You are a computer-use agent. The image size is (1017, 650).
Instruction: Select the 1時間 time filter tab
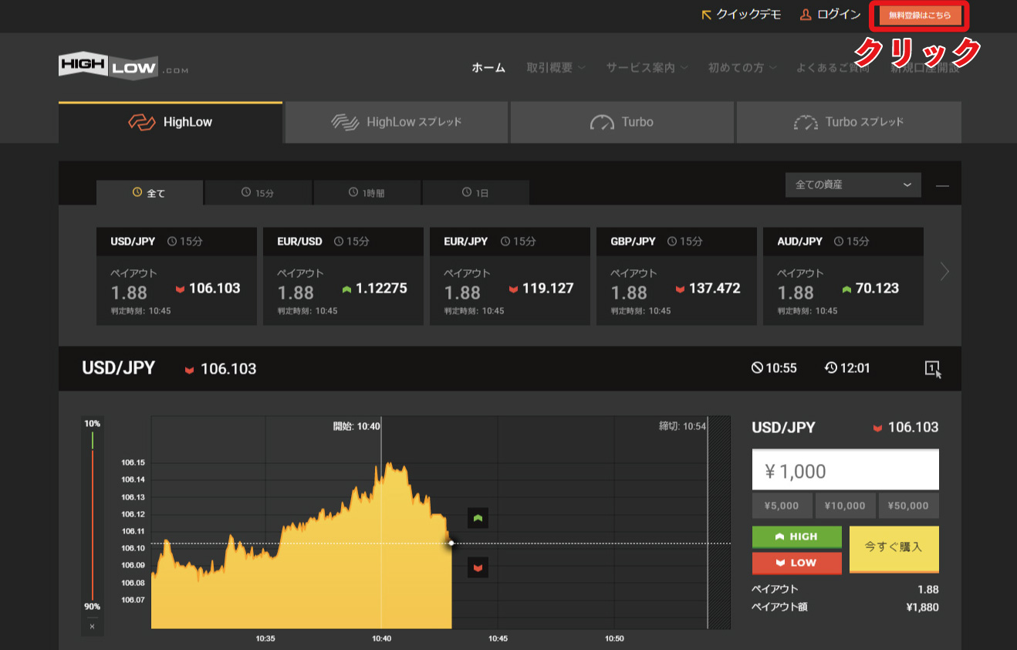click(x=367, y=193)
